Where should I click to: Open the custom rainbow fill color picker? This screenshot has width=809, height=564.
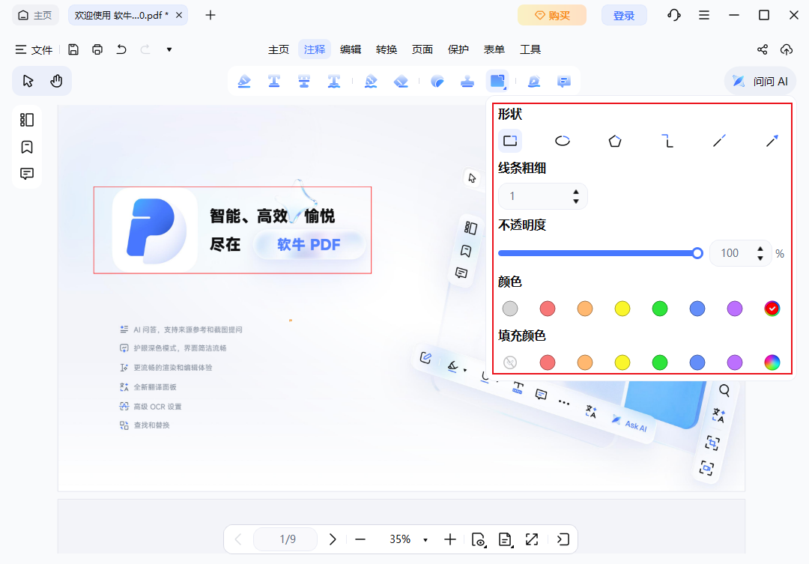coord(772,363)
